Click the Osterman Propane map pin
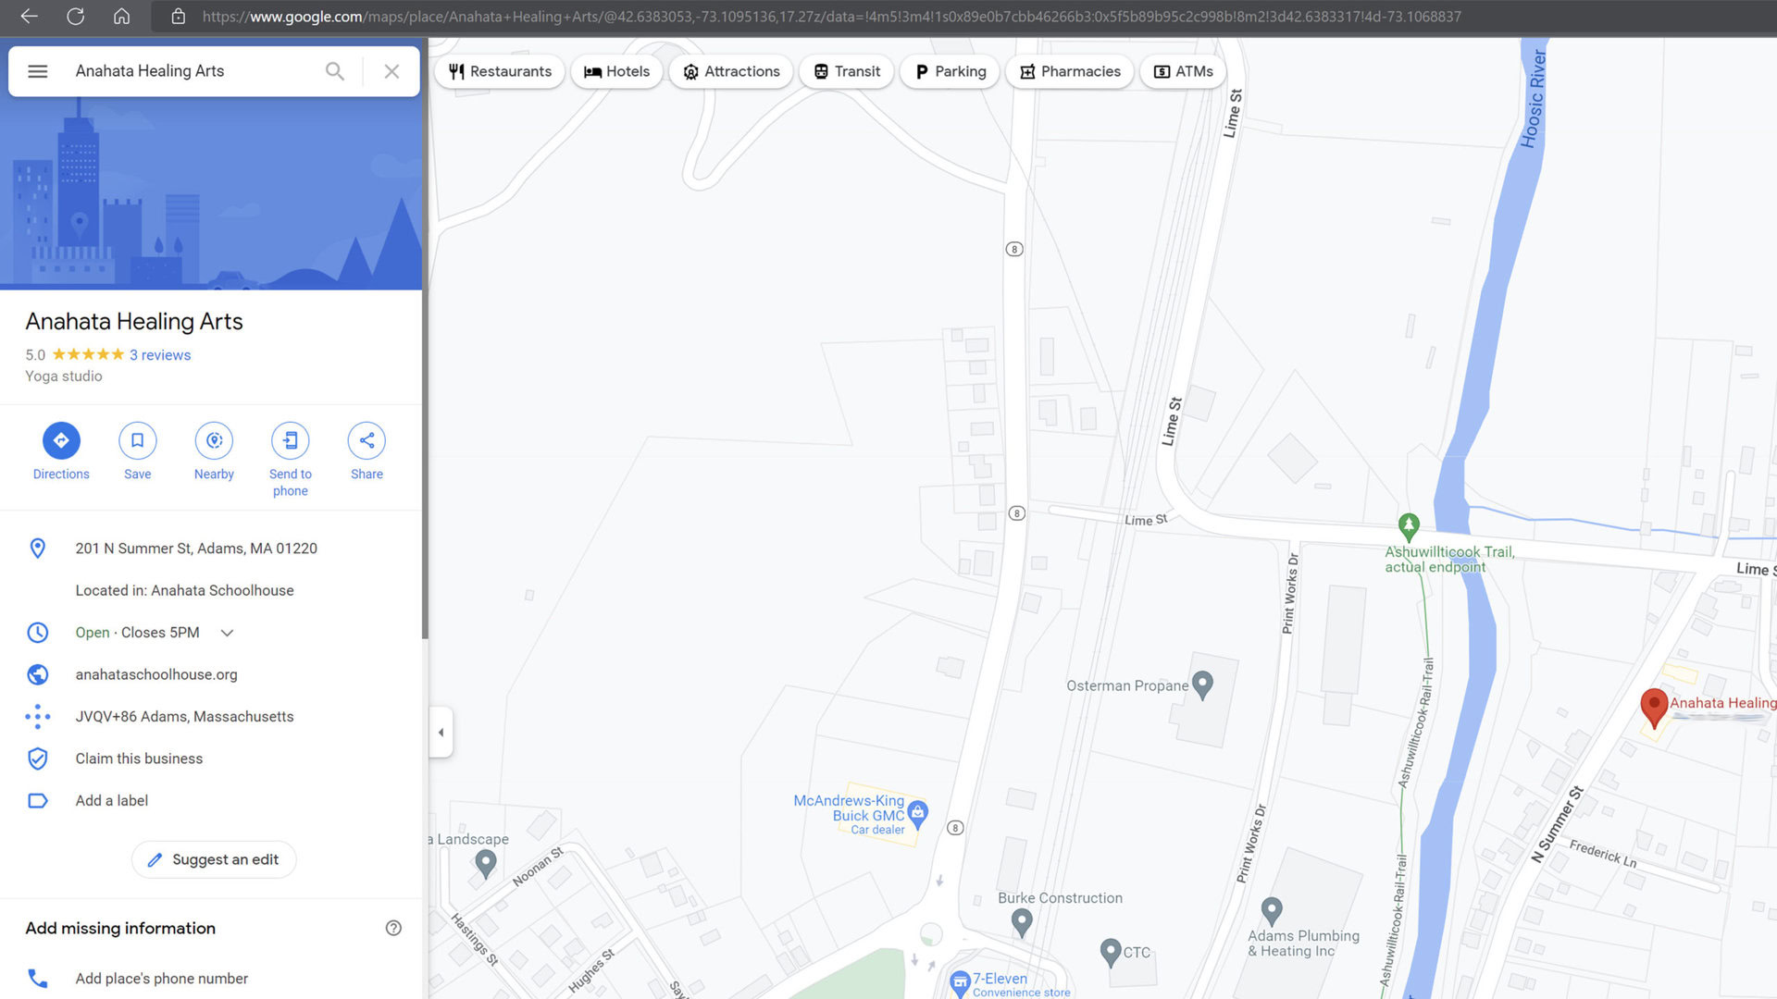Image resolution: width=1777 pixels, height=999 pixels. click(x=1202, y=684)
